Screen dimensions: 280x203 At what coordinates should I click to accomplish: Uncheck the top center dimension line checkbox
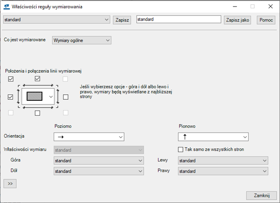38,79
